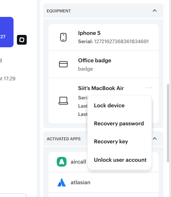Collapse the Equipment section
Image resolution: width=171 pixels, height=197 pixels.
pos(154,11)
